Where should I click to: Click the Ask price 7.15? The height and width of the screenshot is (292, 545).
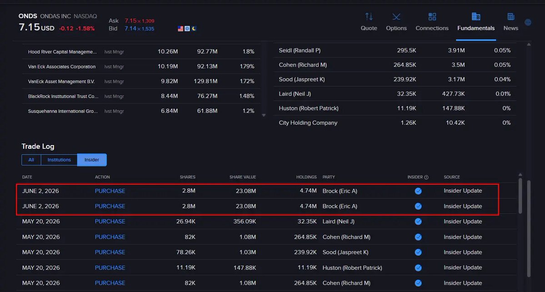coord(131,21)
